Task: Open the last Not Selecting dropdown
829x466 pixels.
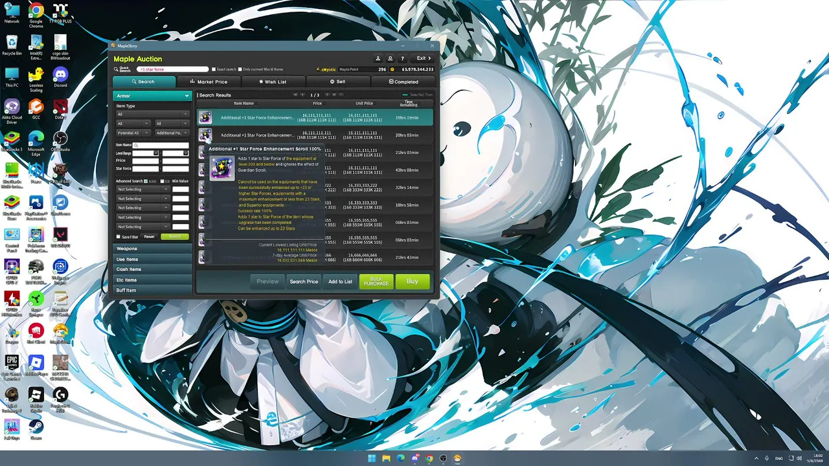Action: click(142, 227)
